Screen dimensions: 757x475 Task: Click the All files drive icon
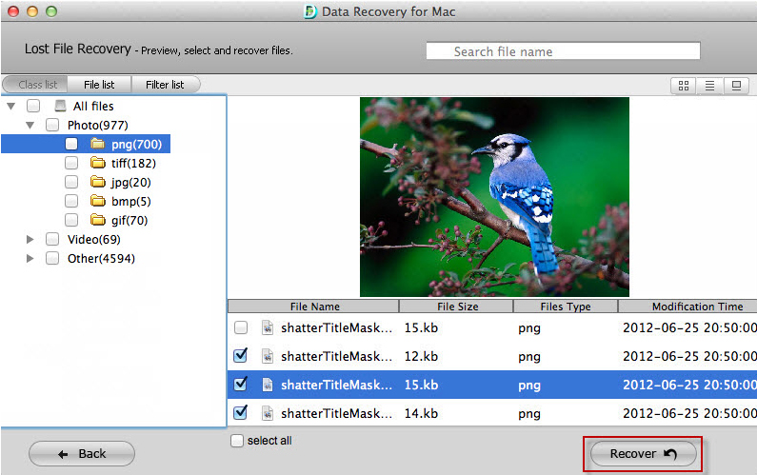[60, 106]
